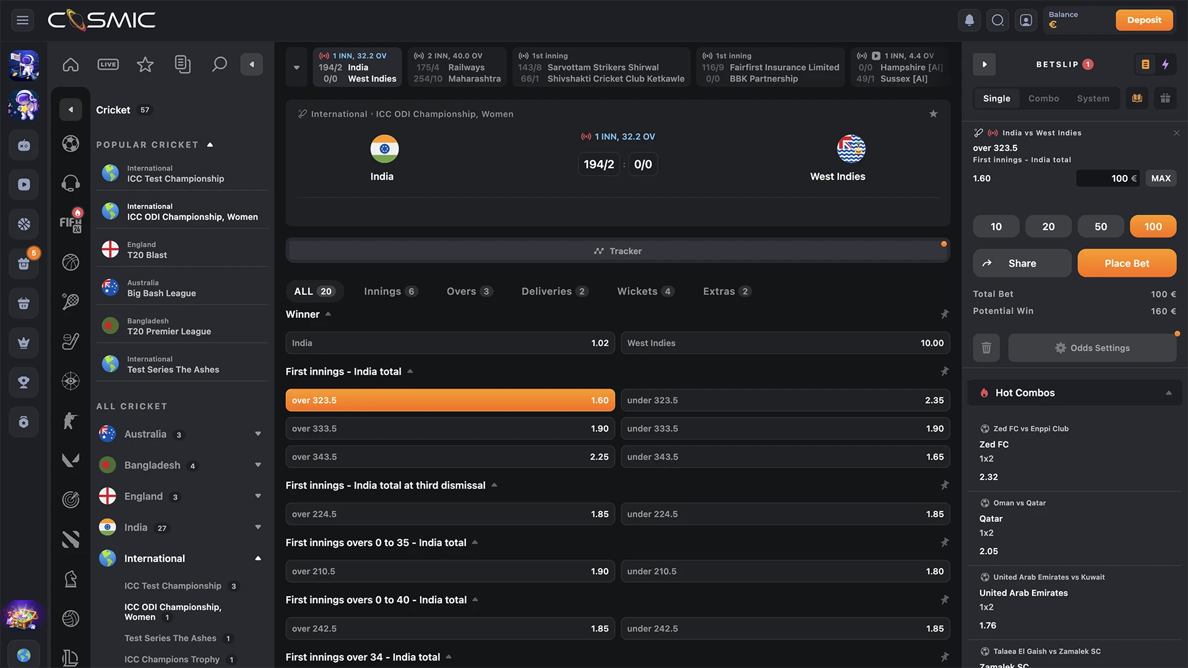The width and height of the screenshot is (1188, 668).
Task: Collapse the International cricket group
Action: 258,559
